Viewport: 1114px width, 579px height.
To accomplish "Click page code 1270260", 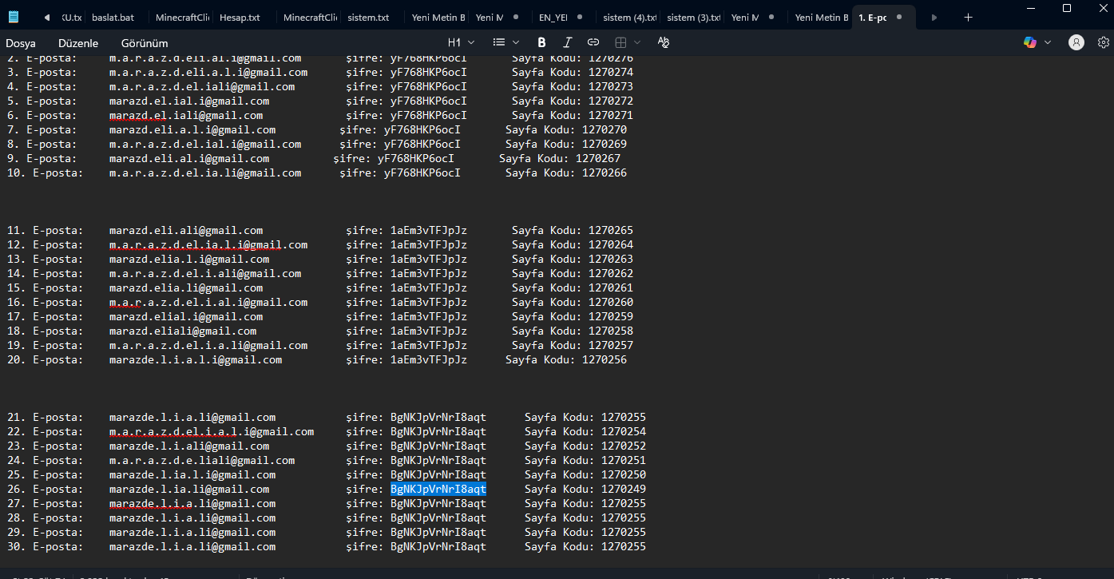I will point(611,303).
